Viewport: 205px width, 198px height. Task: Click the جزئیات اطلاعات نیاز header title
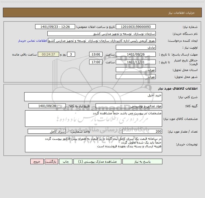click(182, 13)
